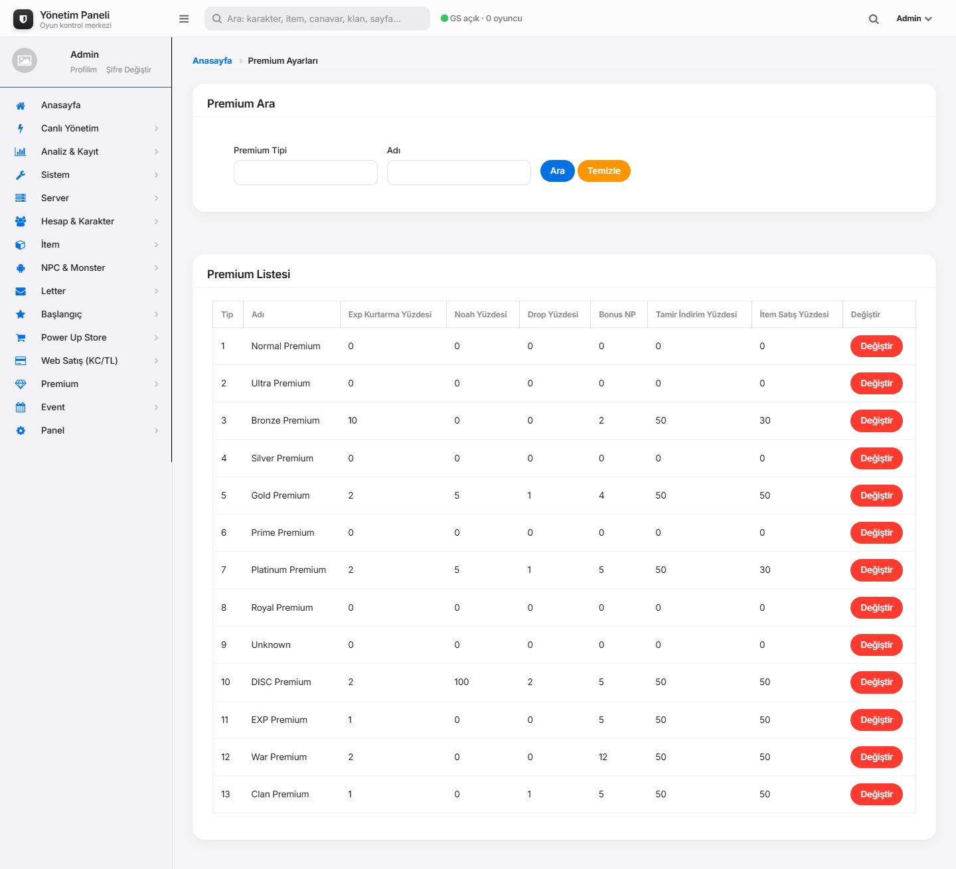Open the Analiz & Kayıt menu item

pyautogui.click(x=86, y=151)
